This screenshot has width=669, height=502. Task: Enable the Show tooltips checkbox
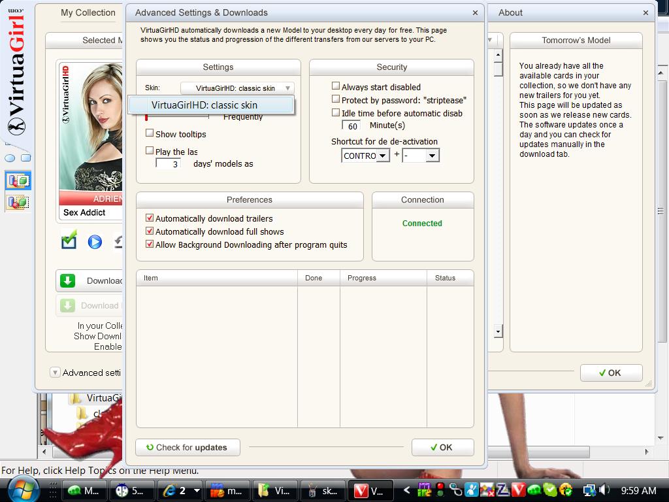150,133
